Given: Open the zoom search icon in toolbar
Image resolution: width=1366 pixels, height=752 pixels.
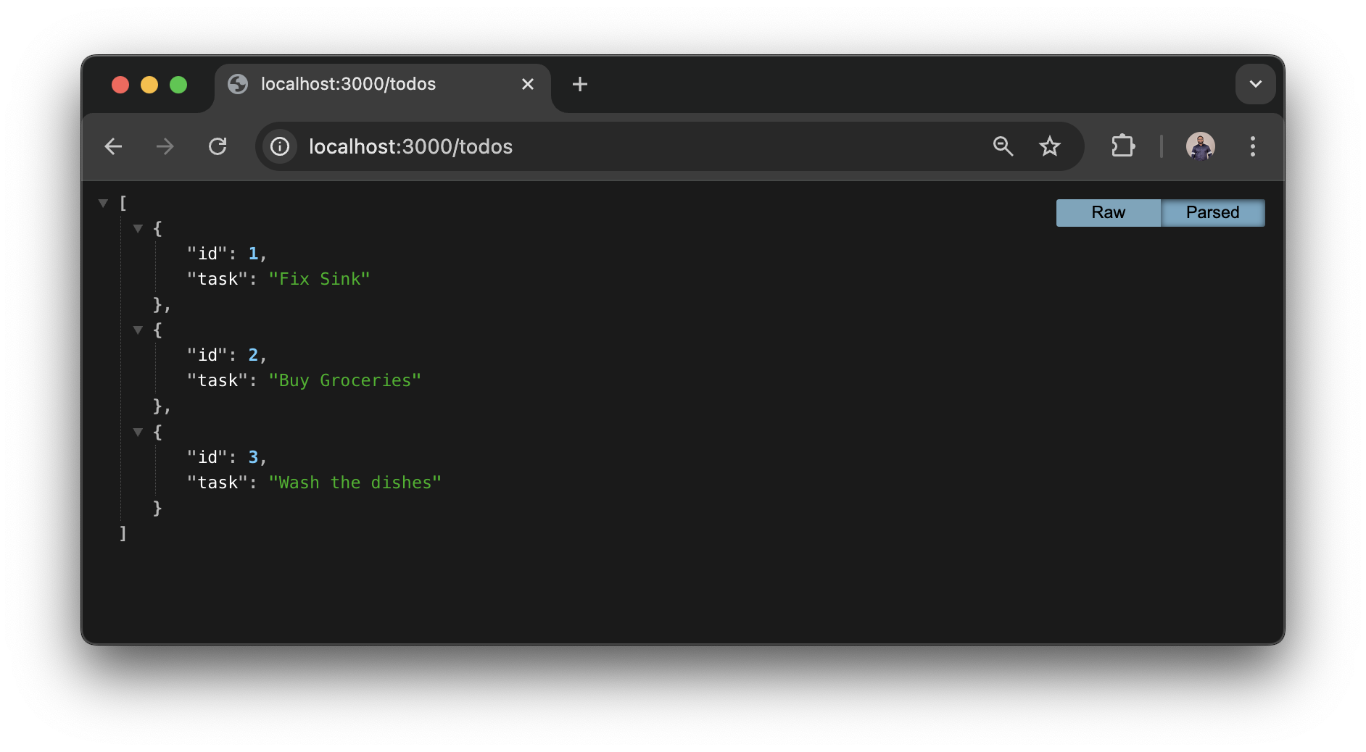Looking at the screenshot, I should (1003, 146).
